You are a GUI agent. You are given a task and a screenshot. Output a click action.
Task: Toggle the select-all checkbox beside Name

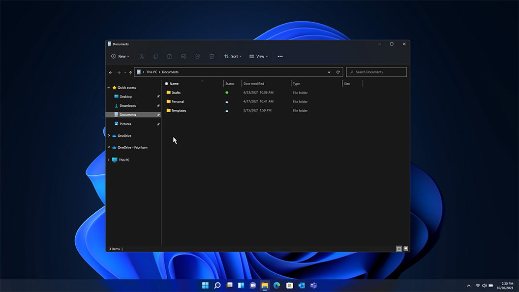coord(166,84)
